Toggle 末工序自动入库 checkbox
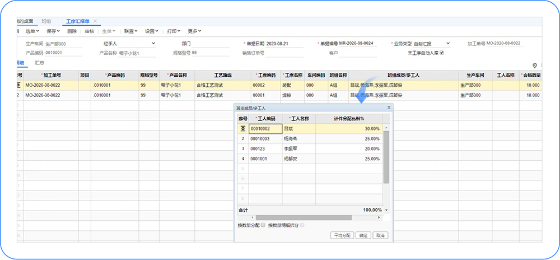 [442, 53]
